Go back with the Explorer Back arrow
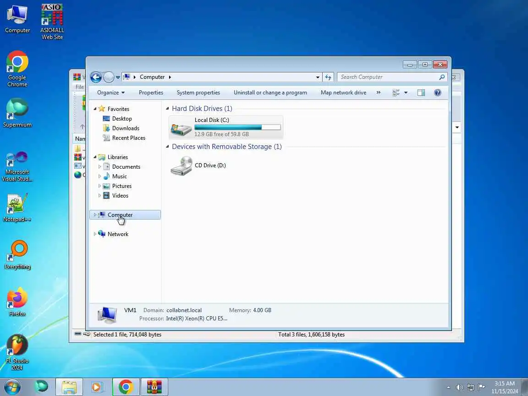Viewport: 528px width, 396px height. tap(96, 77)
